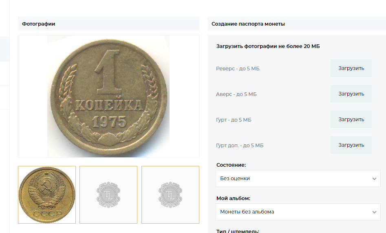This screenshot has height=233, width=386.
Task: Click the chevron arrow of the Состояние selector
Action: click(374, 179)
